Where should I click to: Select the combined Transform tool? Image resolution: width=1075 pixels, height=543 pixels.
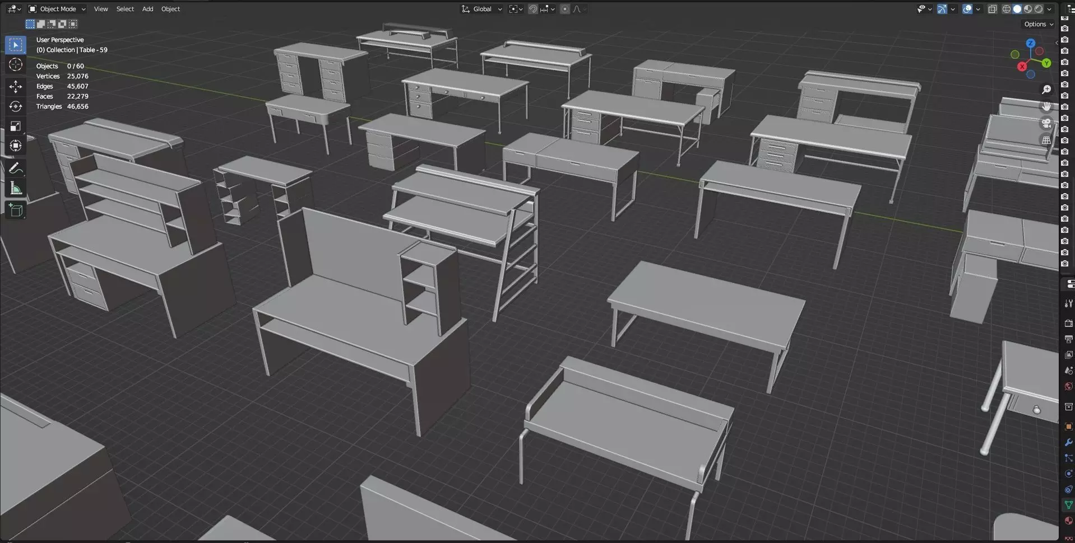16,146
